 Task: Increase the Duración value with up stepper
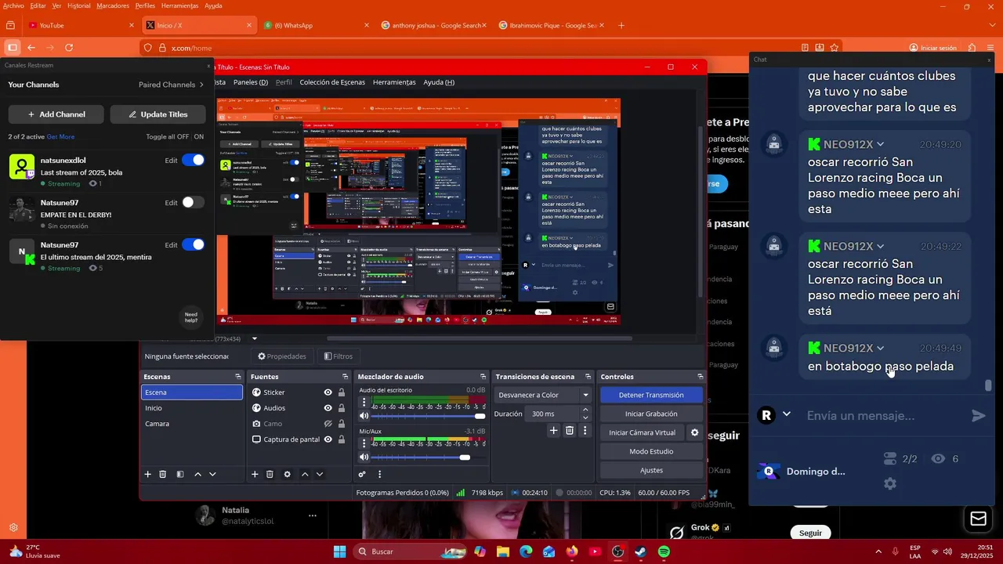tap(585, 410)
